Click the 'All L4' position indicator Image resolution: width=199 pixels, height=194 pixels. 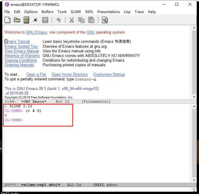[x=74, y=185]
